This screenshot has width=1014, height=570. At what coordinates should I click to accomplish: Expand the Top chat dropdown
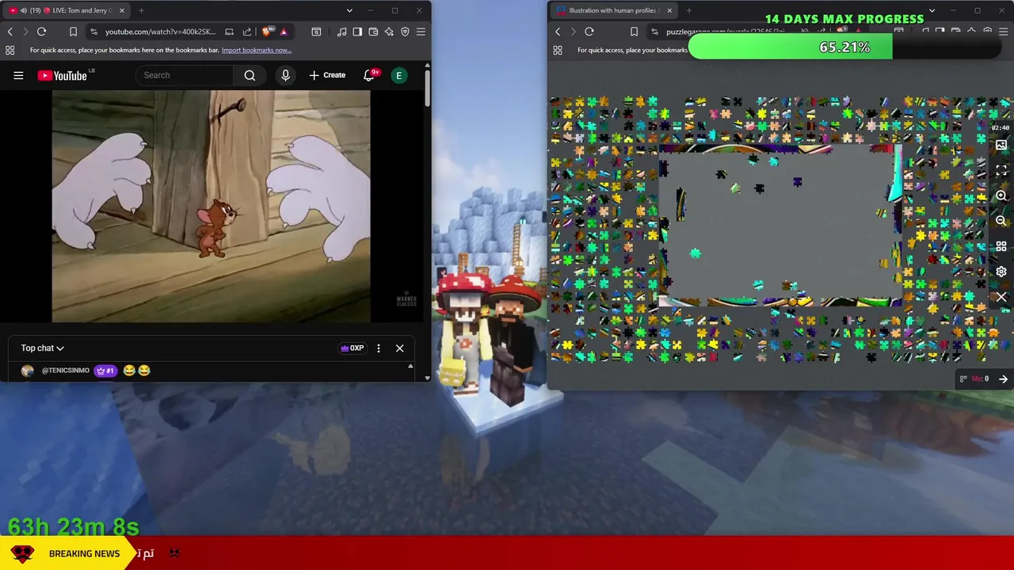pyautogui.click(x=43, y=348)
